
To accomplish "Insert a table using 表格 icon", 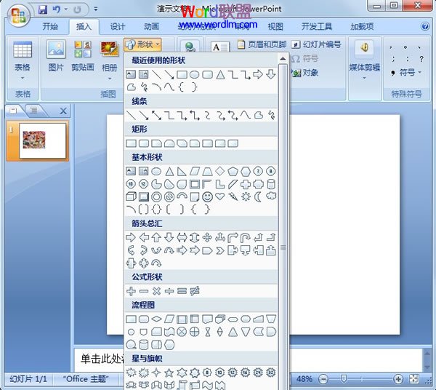I will click(x=23, y=49).
